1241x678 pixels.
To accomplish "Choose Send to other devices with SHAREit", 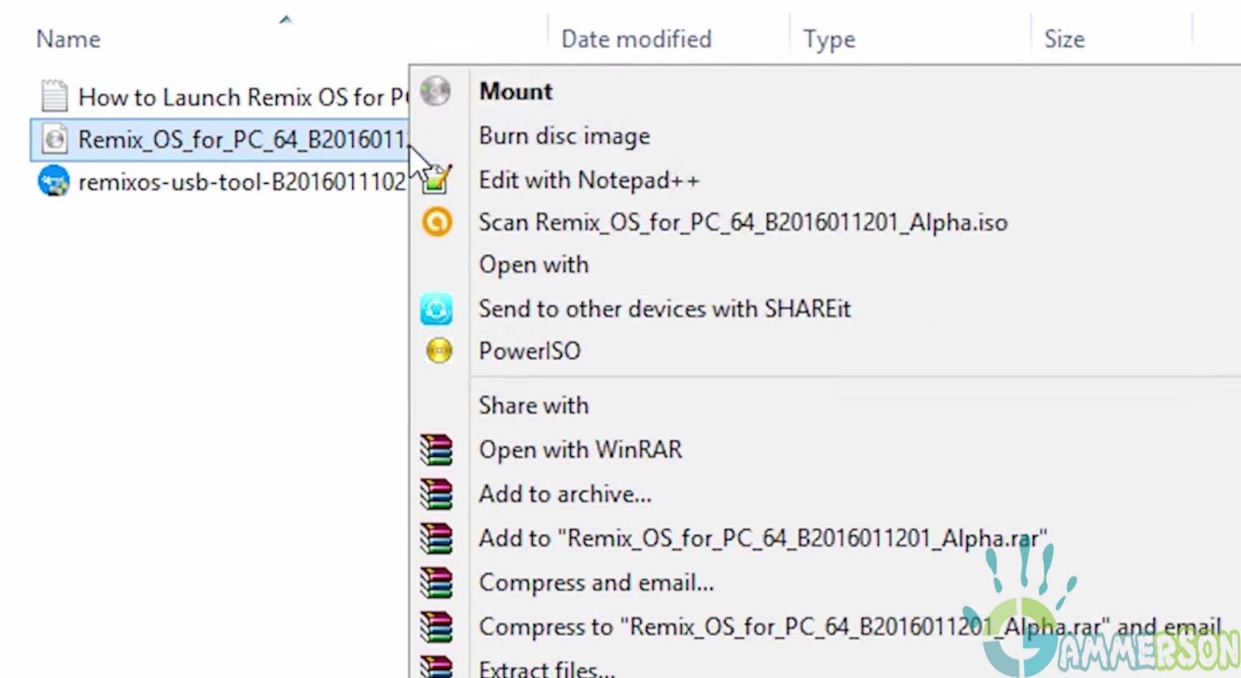I will click(664, 309).
